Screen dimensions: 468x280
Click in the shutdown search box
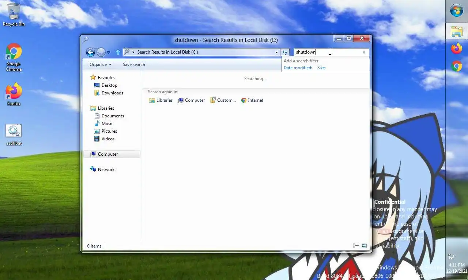[x=328, y=52]
